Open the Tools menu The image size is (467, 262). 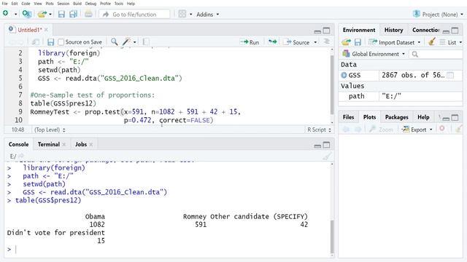click(x=119, y=4)
